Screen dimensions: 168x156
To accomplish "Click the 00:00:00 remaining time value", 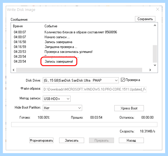I will [147, 118].
